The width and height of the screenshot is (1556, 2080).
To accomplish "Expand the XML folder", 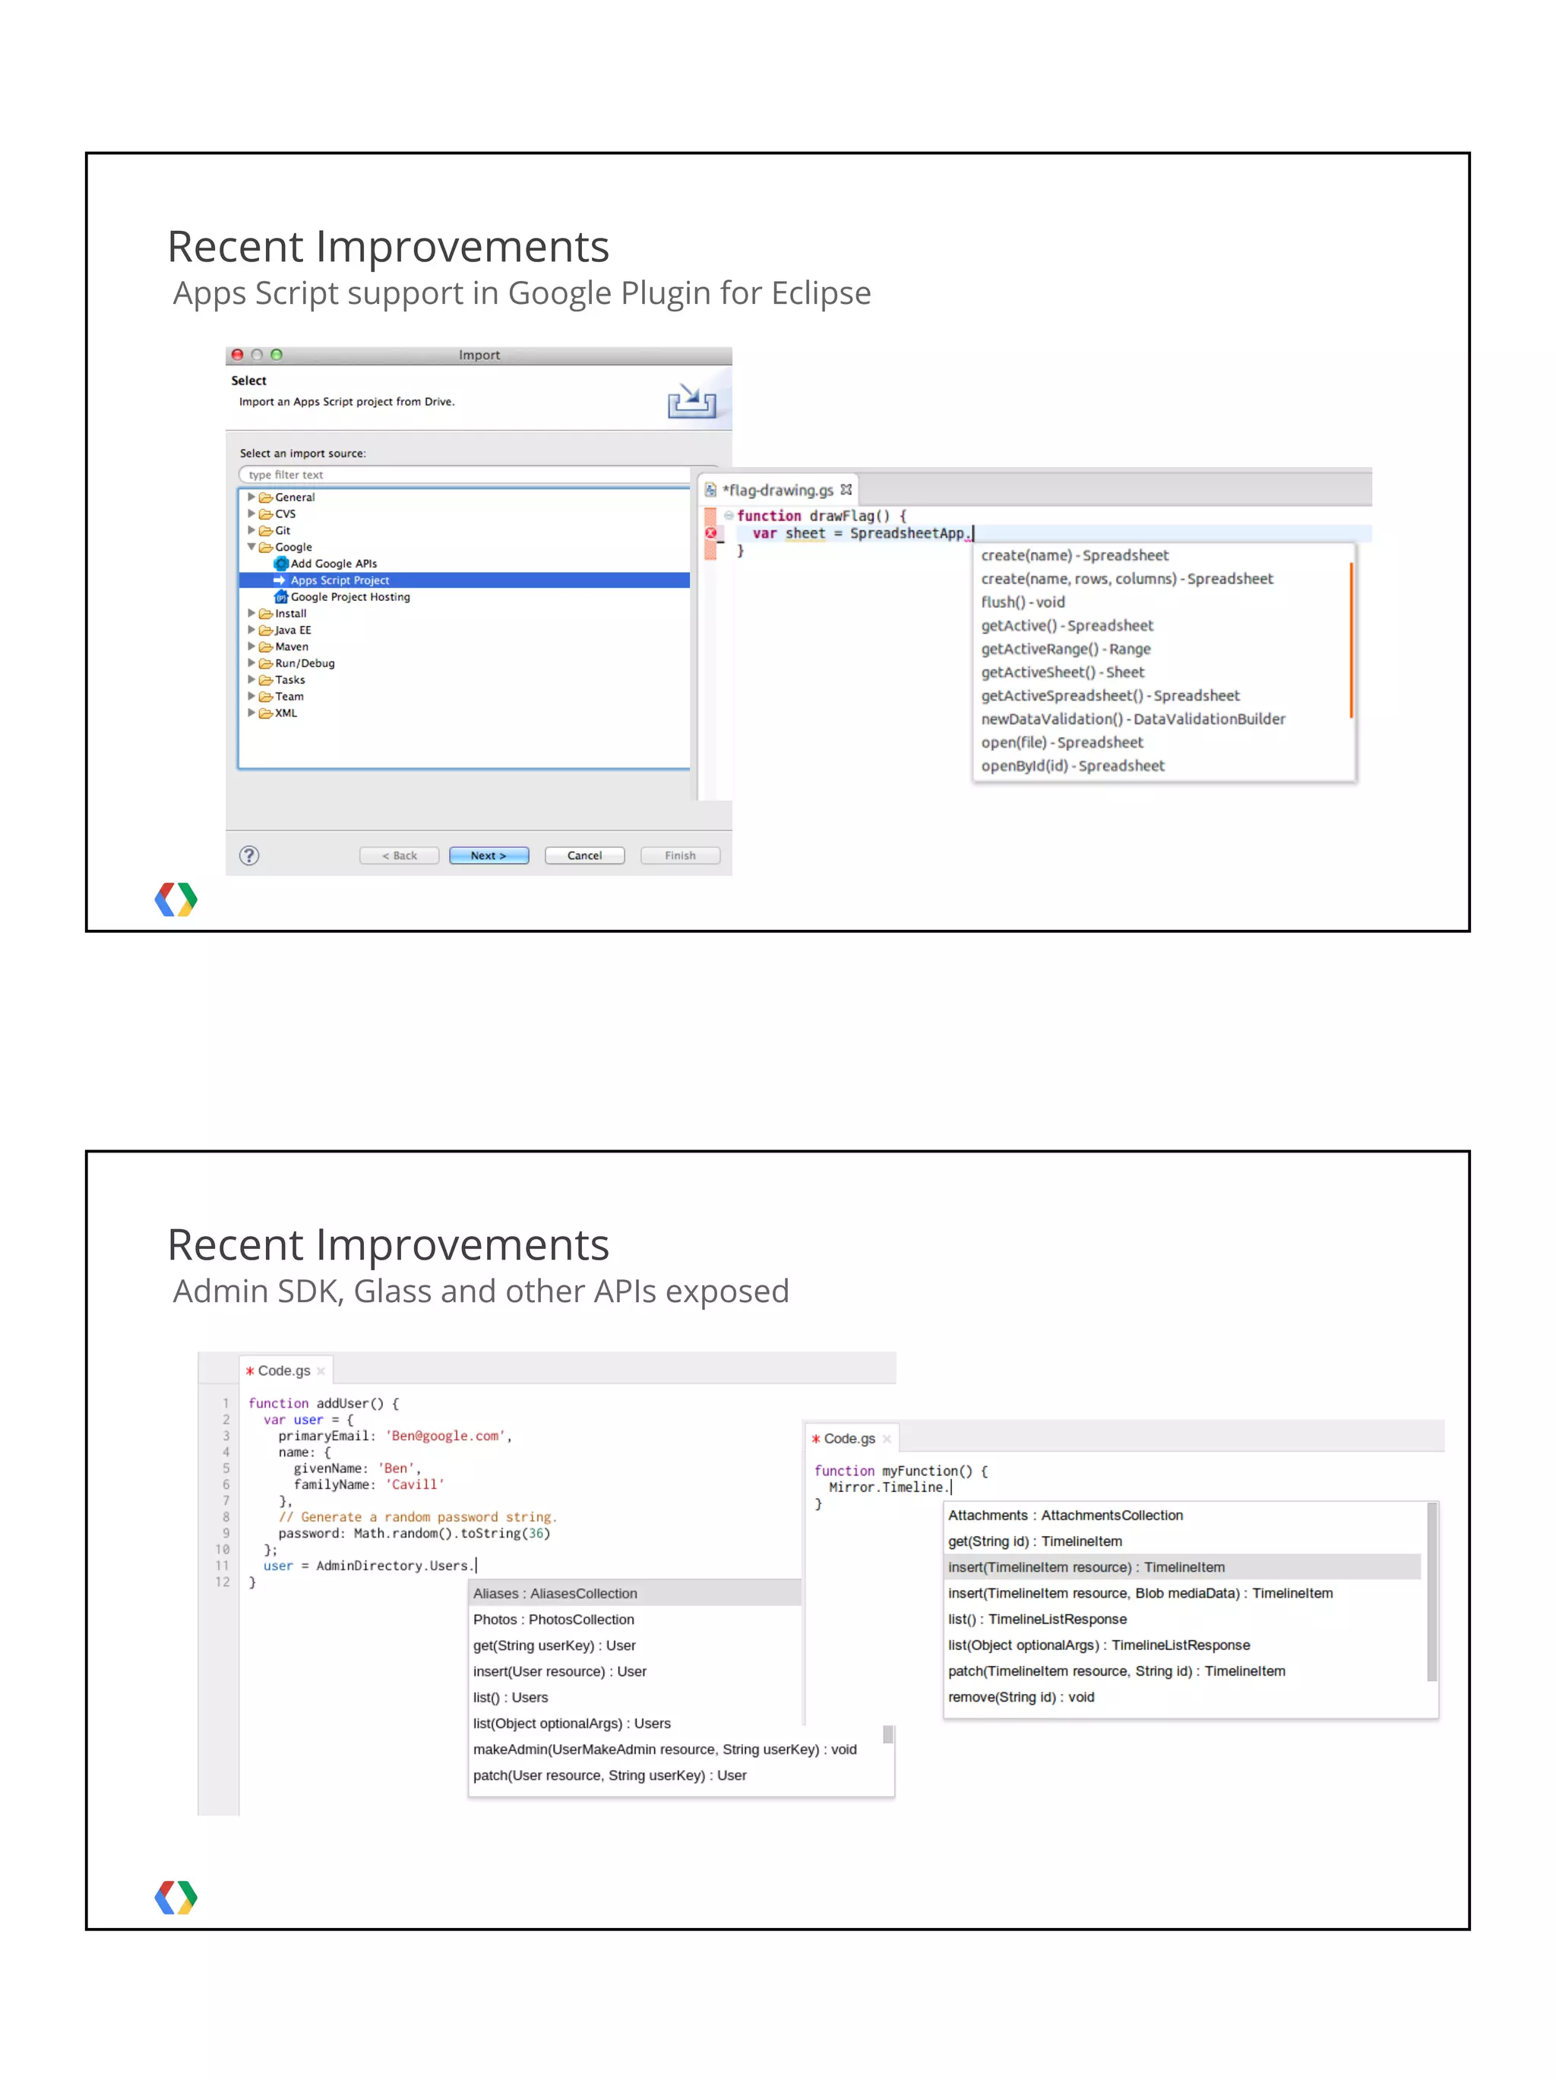I will [x=251, y=713].
